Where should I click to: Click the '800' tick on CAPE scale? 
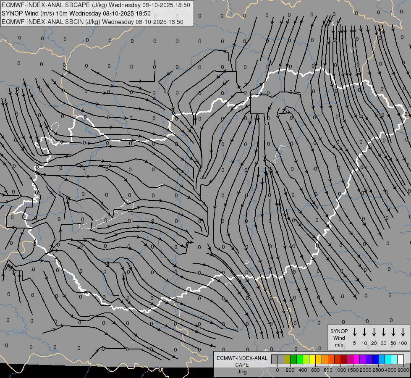pyautogui.click(x=328, y=370)
